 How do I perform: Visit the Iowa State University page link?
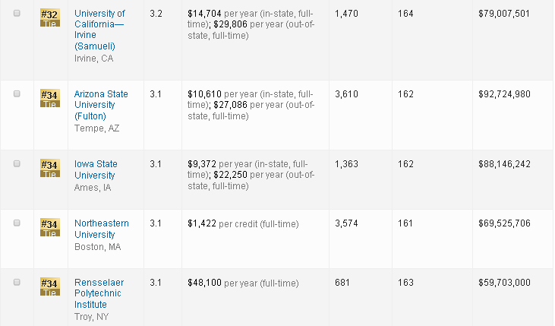tap(96, 169)
